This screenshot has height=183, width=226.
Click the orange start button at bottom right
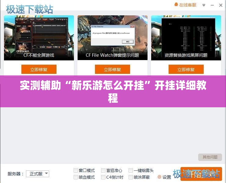tap(201, 174)
